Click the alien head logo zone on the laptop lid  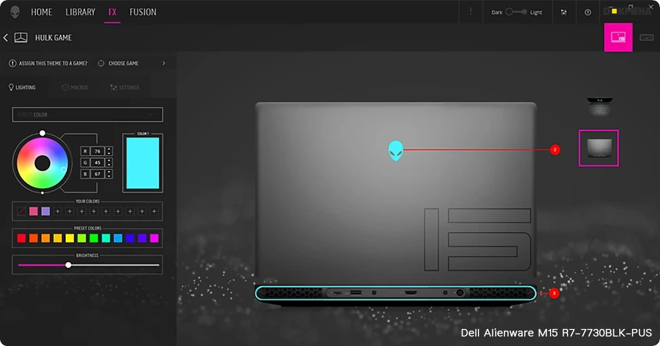point(395,150)
